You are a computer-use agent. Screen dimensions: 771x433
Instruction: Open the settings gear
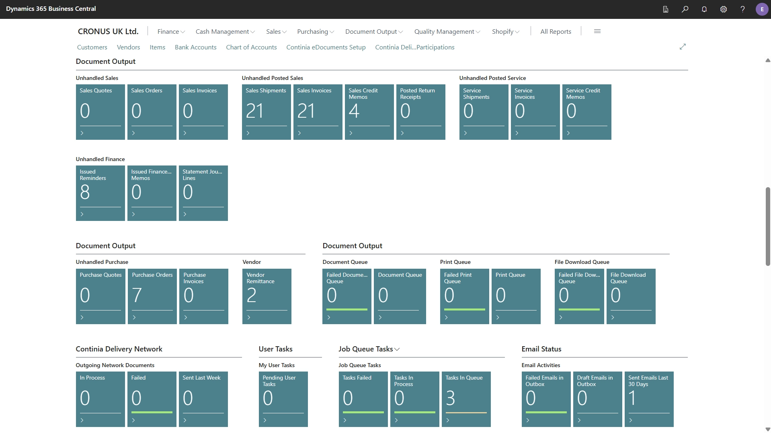(724, 9)
